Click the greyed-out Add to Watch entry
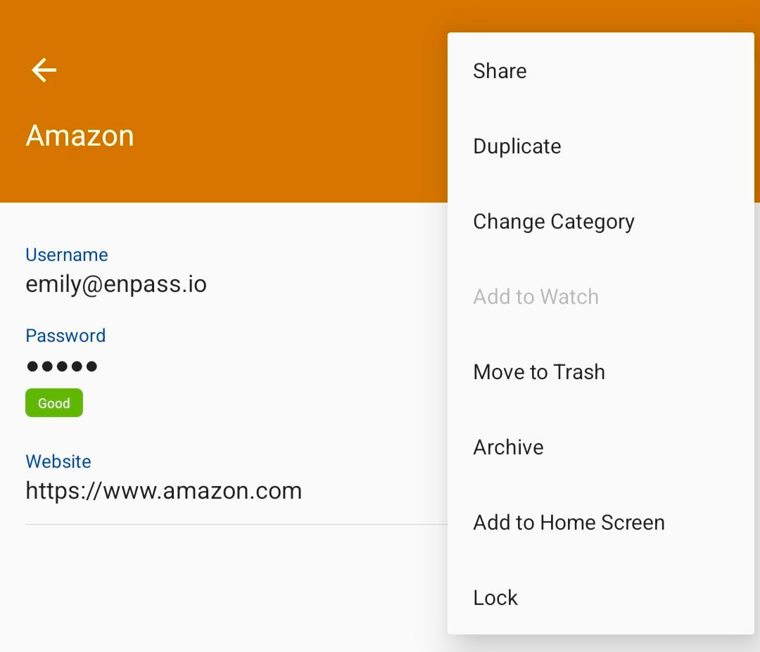This screenshot has width=760, height=652. click(x=600, y=296)
